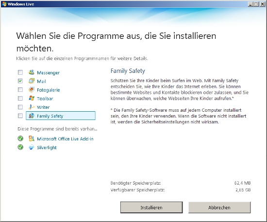Open the Toolbar program name link
Viewport: 267px width, 222px height.
45,99
